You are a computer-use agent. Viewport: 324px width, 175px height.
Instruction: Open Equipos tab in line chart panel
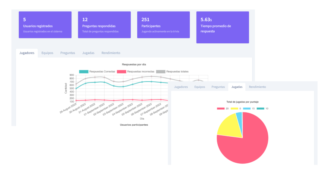[x=47, y=53]
